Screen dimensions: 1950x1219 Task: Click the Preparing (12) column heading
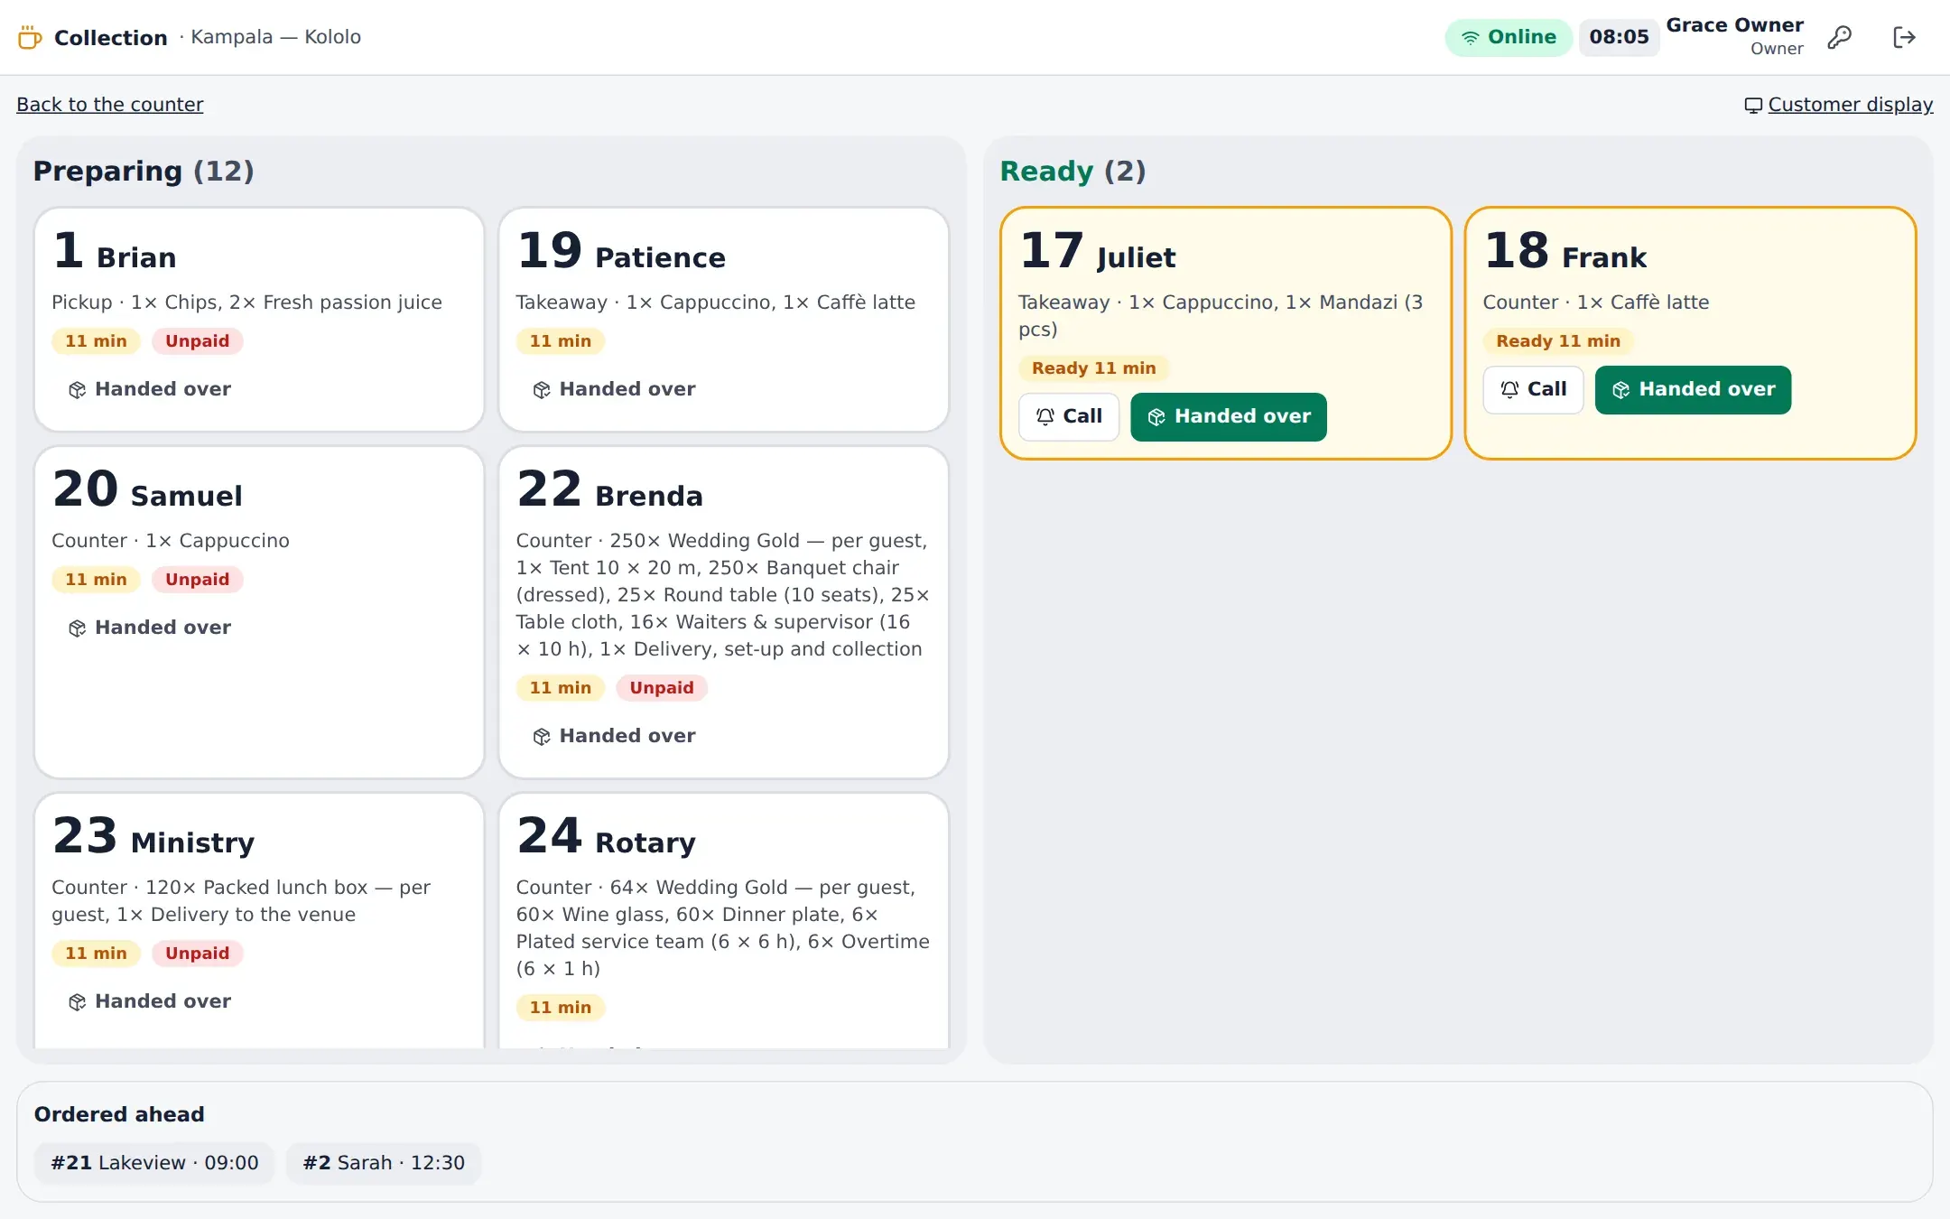click(x=144, y=171)
